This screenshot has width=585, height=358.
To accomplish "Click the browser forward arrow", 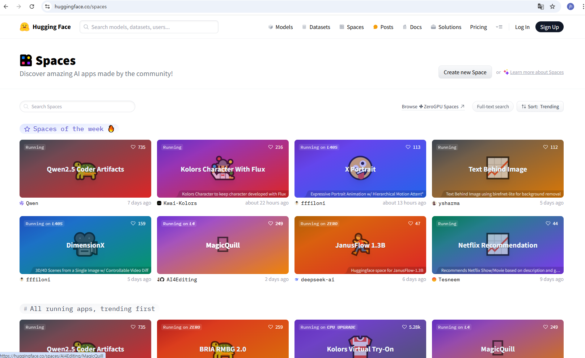I will coord(19,7).
